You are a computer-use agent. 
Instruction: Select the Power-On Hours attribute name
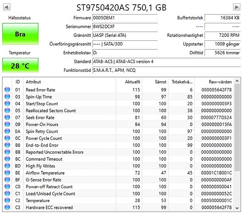click(x=42, y=125)
